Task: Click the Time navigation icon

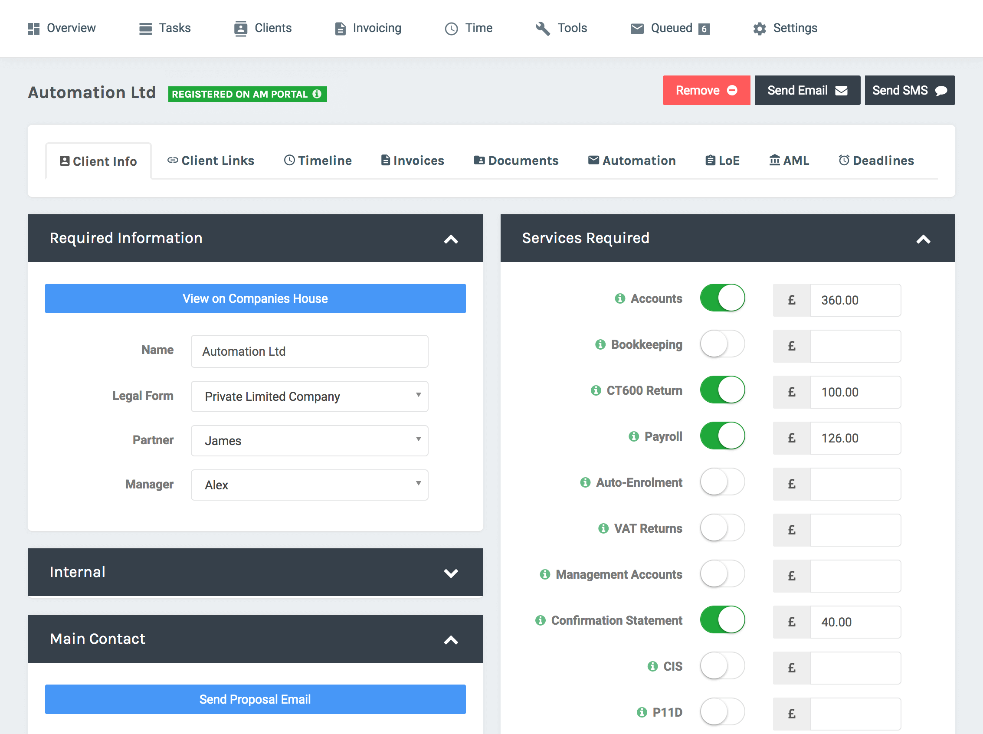Action: 449,29
